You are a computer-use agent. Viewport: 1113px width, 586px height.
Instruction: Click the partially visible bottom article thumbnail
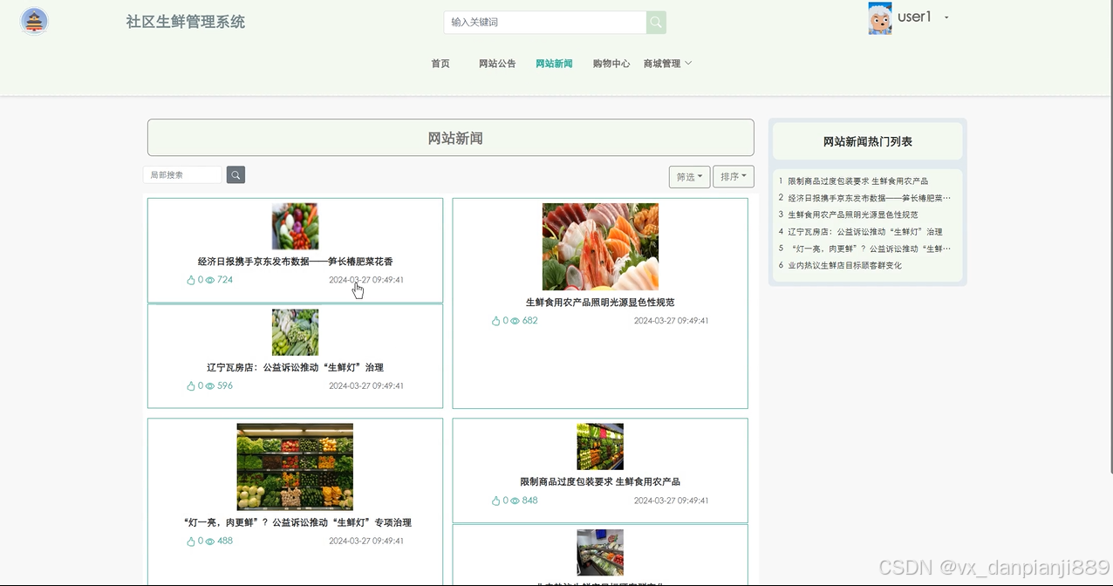[600, 552]
